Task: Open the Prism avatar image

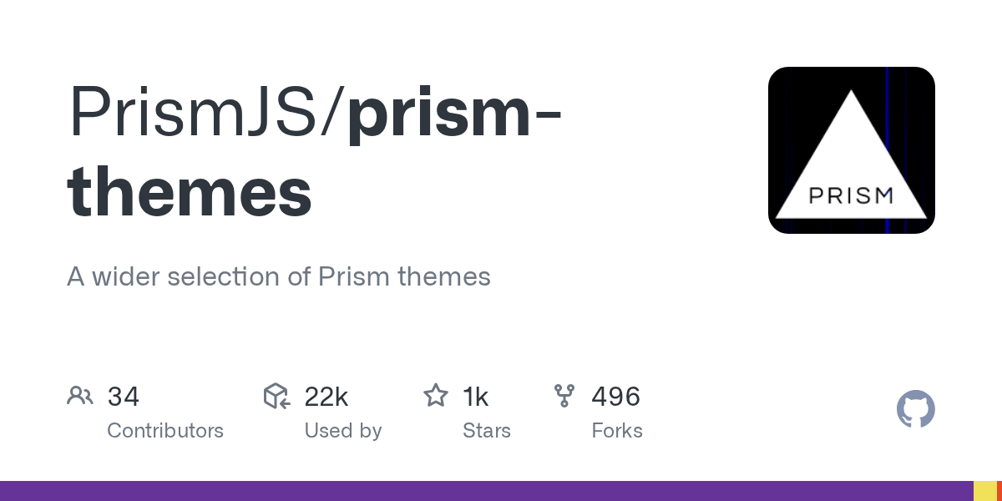Action: tap(852, 150)
